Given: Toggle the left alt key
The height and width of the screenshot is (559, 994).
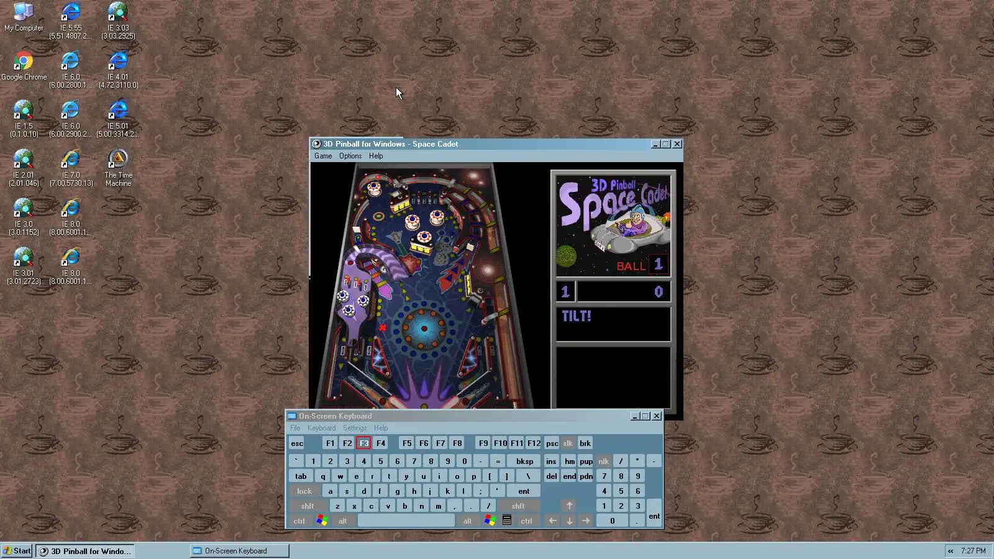Looking at the screenshot, I should [342, 520].
